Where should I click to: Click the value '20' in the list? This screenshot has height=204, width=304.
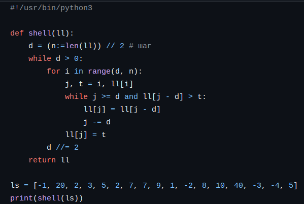click(60, 186)
